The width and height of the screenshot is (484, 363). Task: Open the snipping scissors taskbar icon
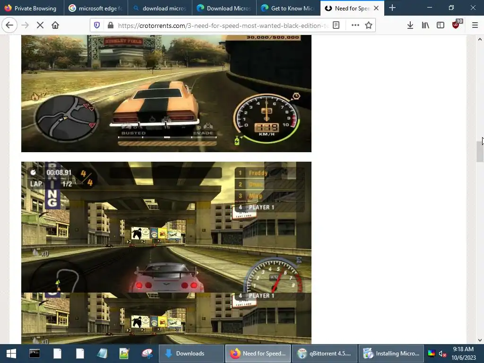[x=147, y=354]
